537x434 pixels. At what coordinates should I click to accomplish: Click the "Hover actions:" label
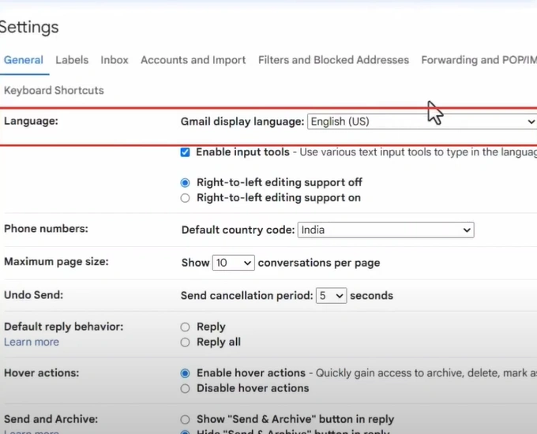[41, 372]
